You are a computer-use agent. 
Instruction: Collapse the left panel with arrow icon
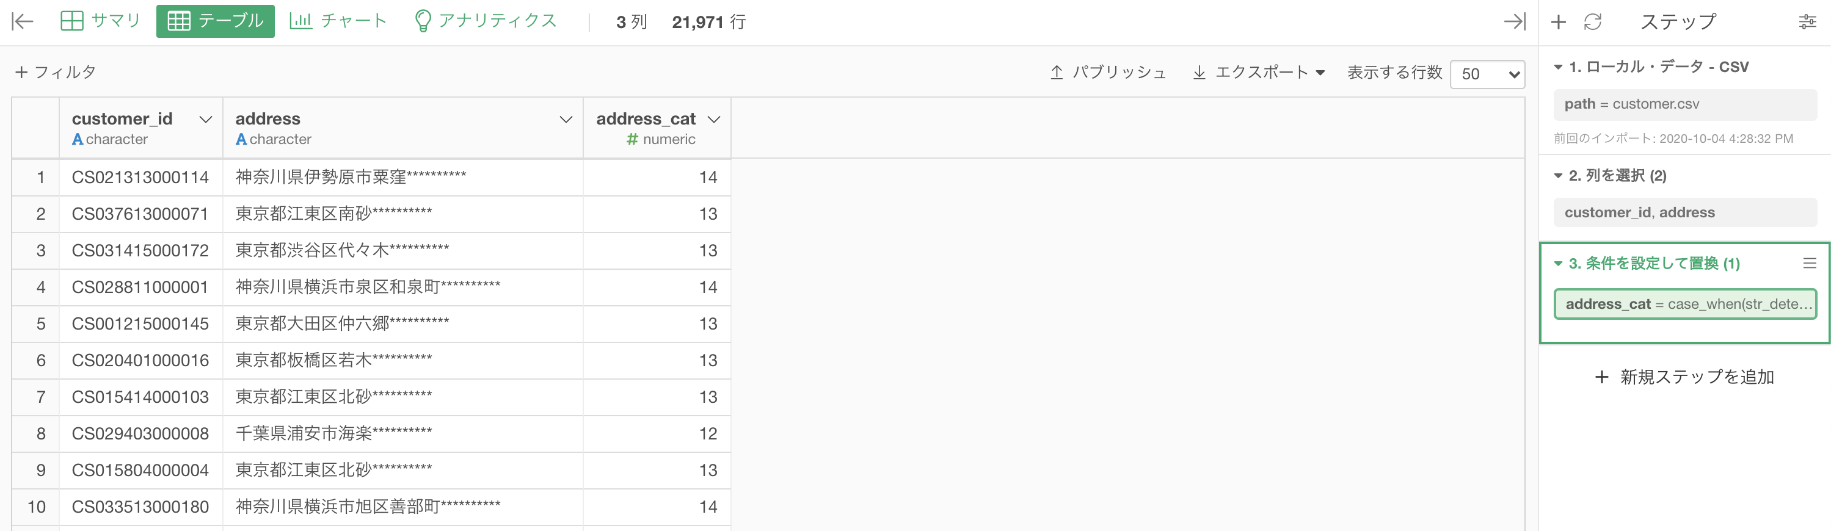[x=23, y=21]
